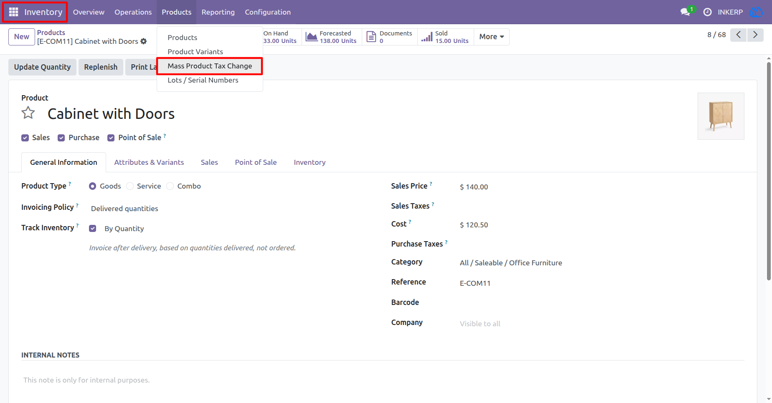This screenshot has width=772, height=403.
Task: Open Sales Taxes selection field
Action: (x=601, y=206)
